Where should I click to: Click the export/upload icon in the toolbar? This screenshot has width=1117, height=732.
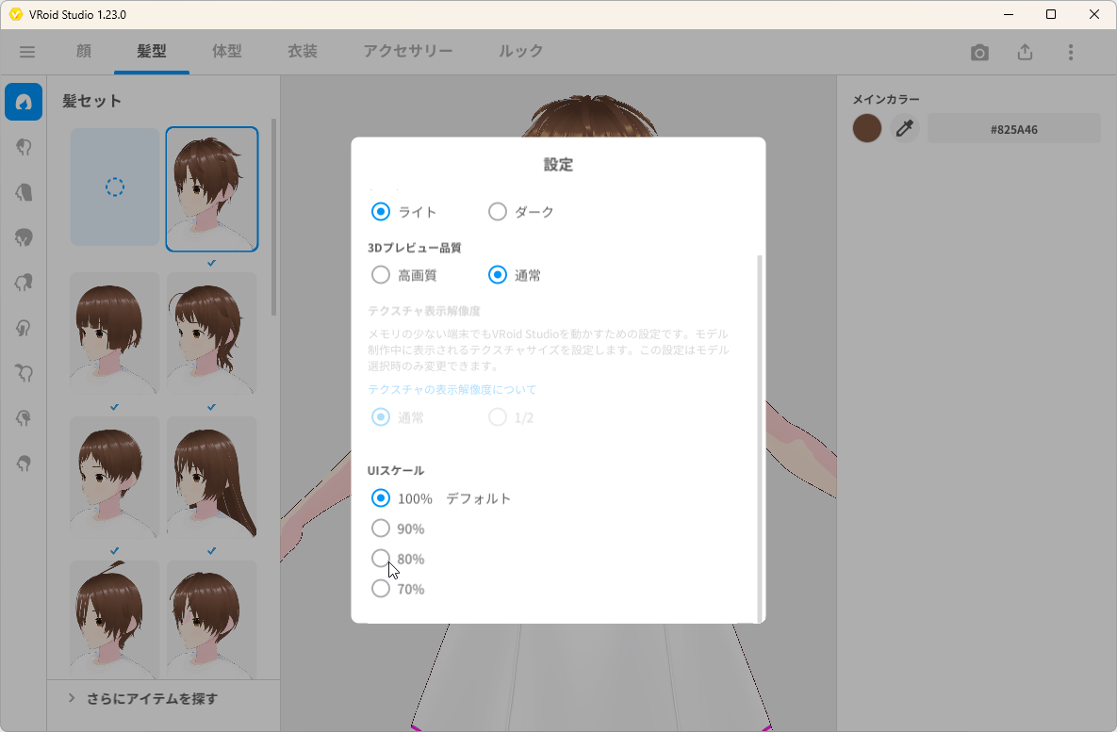(x=1025, y=53)
